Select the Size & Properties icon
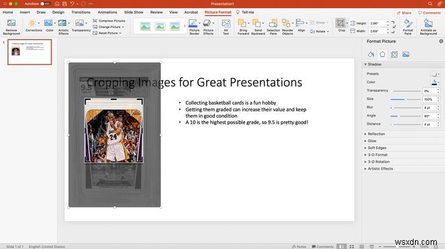 394,54
